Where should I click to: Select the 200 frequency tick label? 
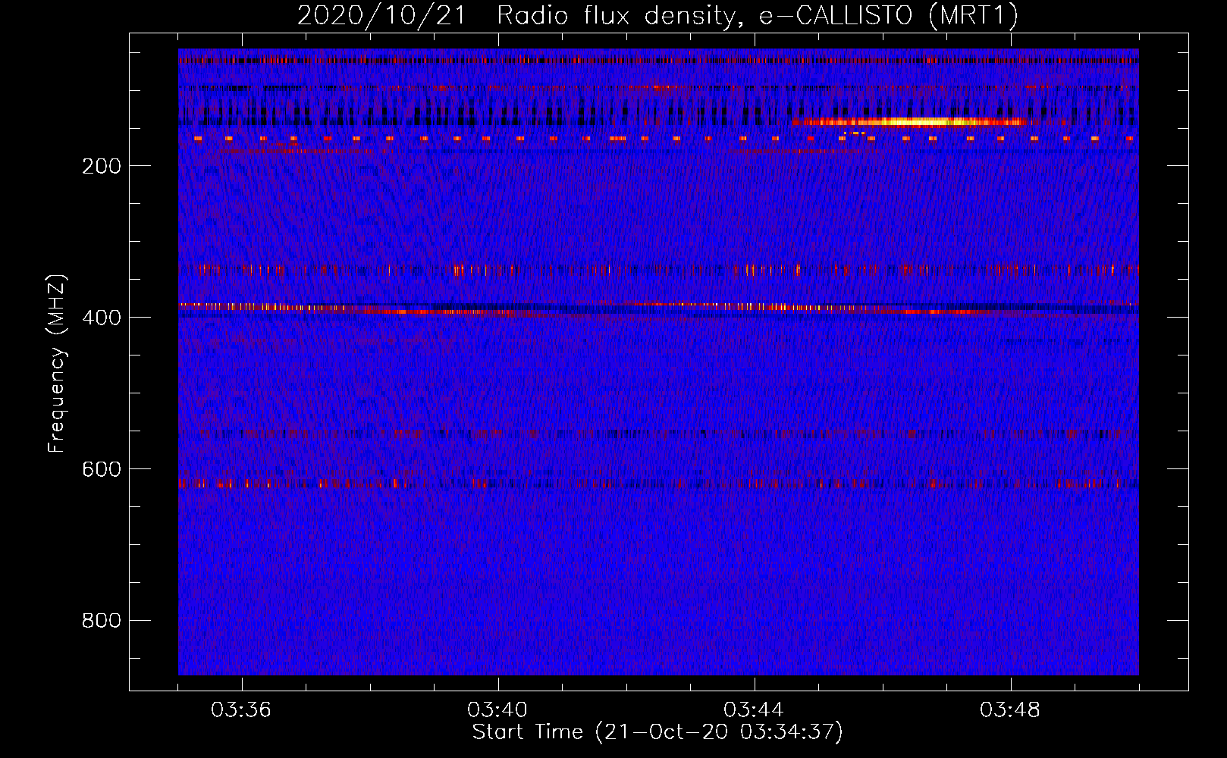tap(102, 166)
